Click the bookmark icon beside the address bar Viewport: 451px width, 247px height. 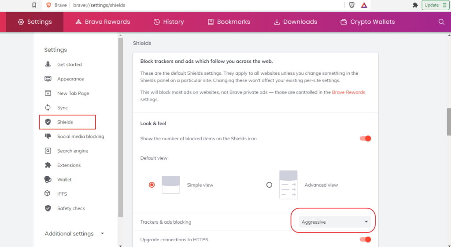click(34, 5)
